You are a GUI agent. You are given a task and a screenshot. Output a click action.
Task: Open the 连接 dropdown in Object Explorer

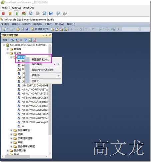(x=6, y=40)
